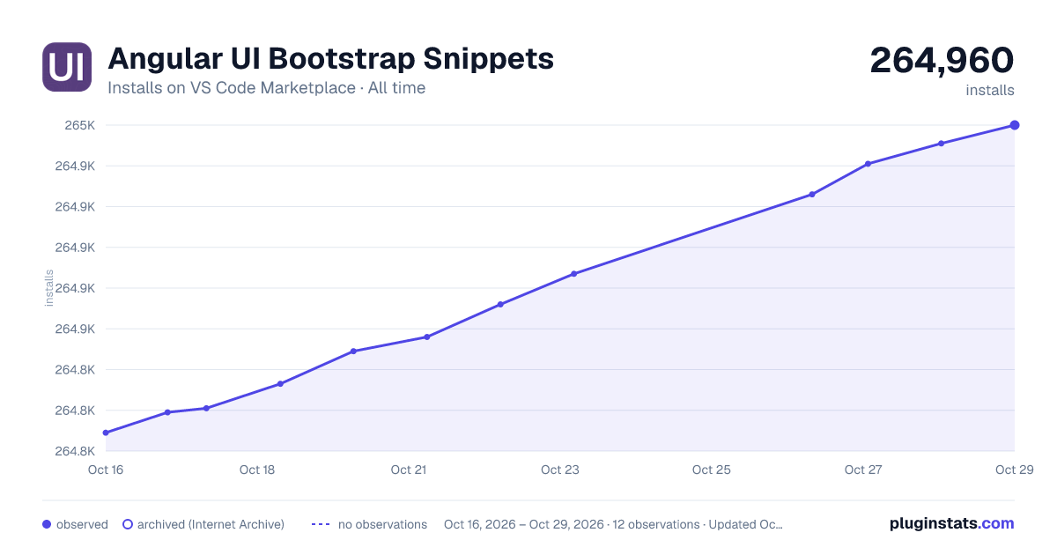This screenshot has width=1057, height=555.
Task: Click the data point above the Oct 23 label
Action: click(x=574, y=273)
